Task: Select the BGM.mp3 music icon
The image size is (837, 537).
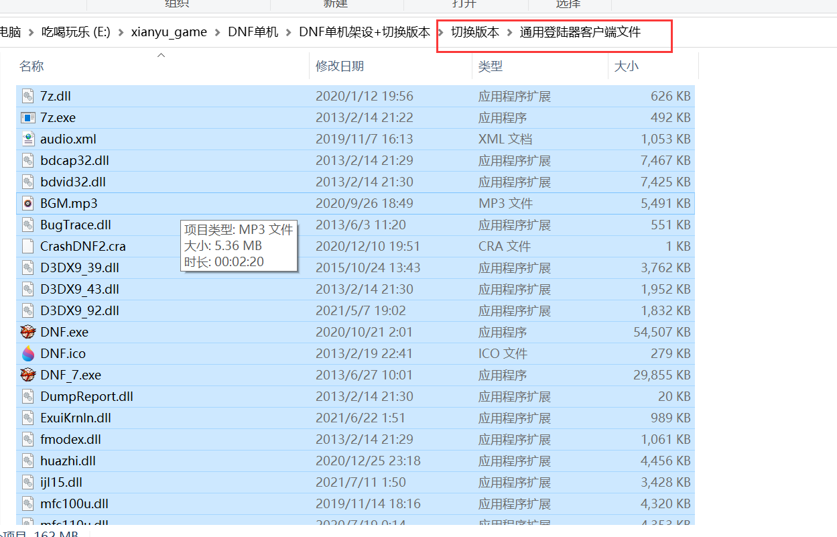Action: (27, 203)
